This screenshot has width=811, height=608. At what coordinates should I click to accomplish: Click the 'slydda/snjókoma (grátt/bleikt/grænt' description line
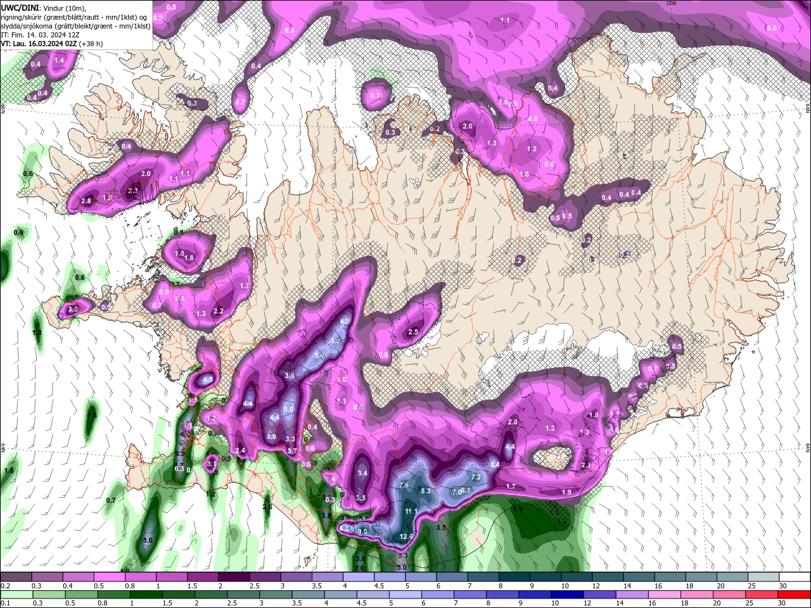pyautogui.click(x=75, y=26)
